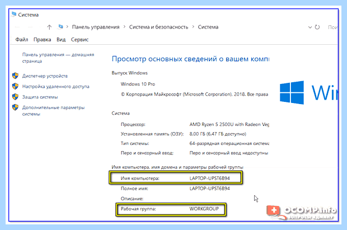The height and width of the screenshot is (230, 347).
Task: Select 64-разрядная операционная система value
Action: [x=229, y=143]
